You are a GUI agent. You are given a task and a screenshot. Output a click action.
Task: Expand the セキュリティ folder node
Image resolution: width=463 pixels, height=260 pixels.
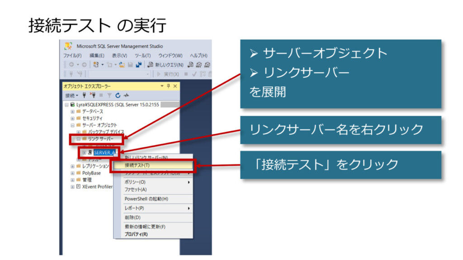[72, 118]
